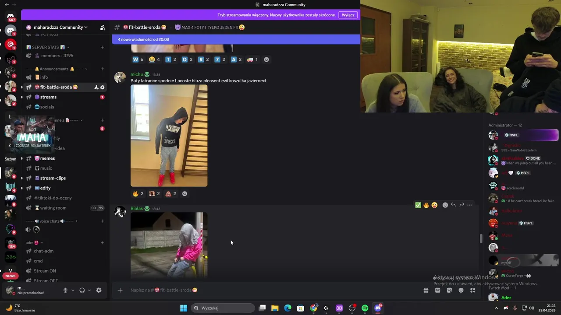Image resolution: width=561 pixels, height=315 pixels.
Task: Collapse the adm category
Action: [34, 243]
